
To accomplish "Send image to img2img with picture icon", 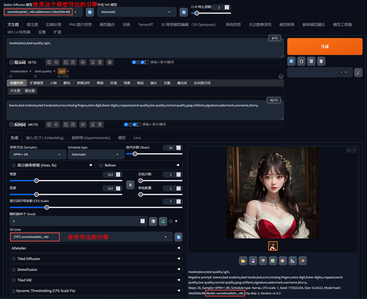I will (x=273, y=261).
